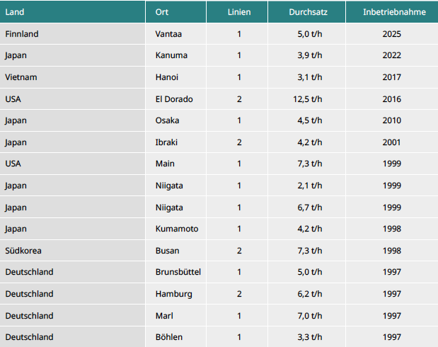Select the Ort column header
The width and height of the screenshot is (438, 347).
tap(162, 12)
